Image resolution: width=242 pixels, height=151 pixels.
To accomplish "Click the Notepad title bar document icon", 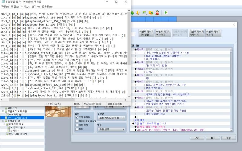I will pyautogui.click(x=3, y=2).
